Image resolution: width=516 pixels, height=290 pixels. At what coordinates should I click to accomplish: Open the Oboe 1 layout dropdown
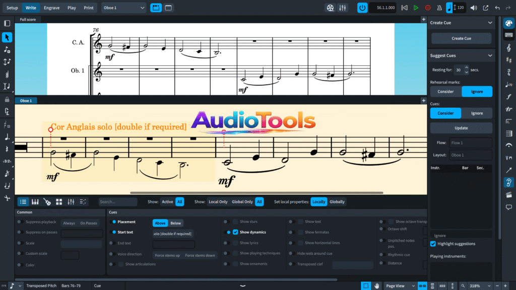click(x=123, y=8)
